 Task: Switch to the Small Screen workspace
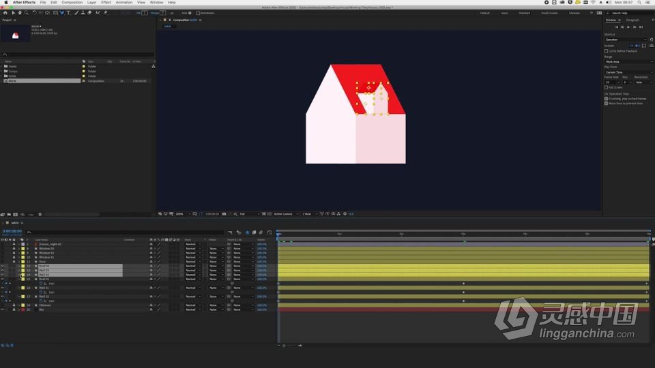point(549,13)
